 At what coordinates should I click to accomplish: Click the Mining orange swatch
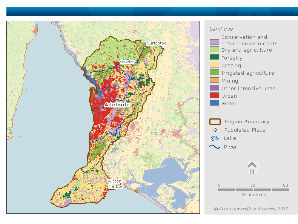click(214, 80)
